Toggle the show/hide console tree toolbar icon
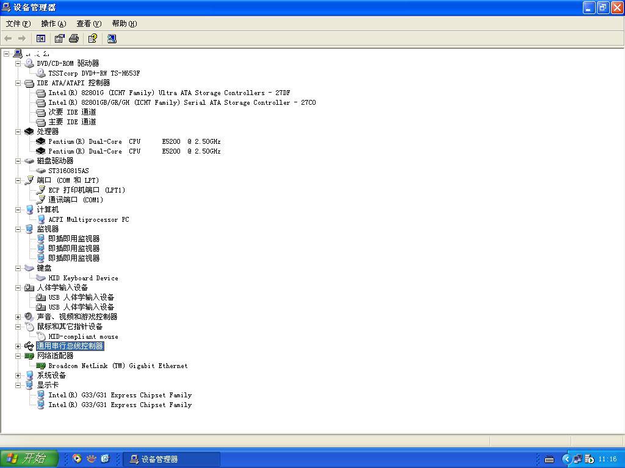 (41, 38)
